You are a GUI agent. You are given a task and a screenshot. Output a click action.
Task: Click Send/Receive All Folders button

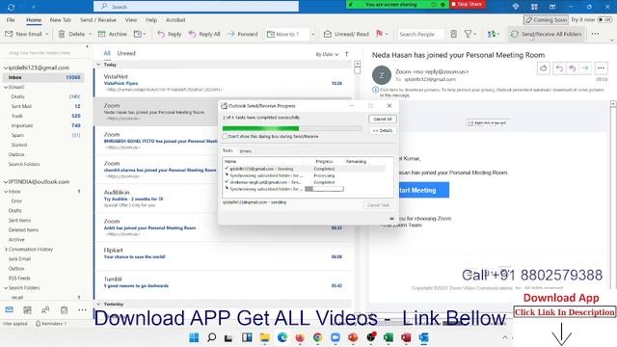[547, 35]
